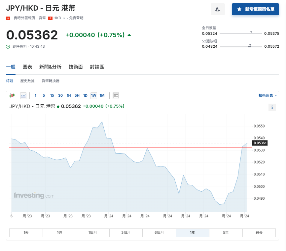
Task: Open the 技術圖表 dropdown link
Action: point(267,95)
